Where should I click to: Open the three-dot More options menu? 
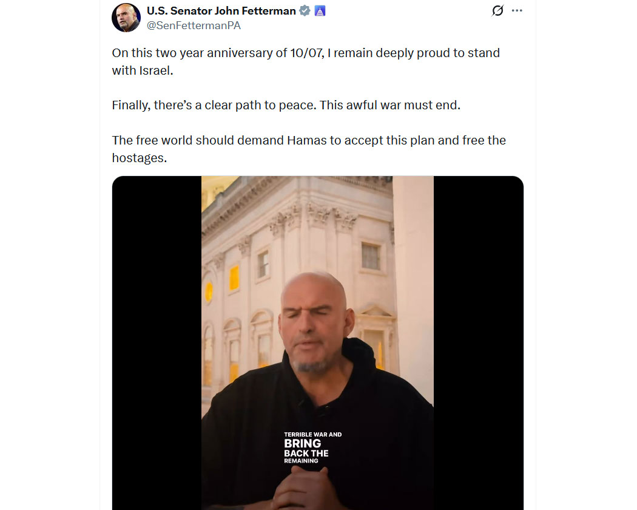click(x=517, y=11)
